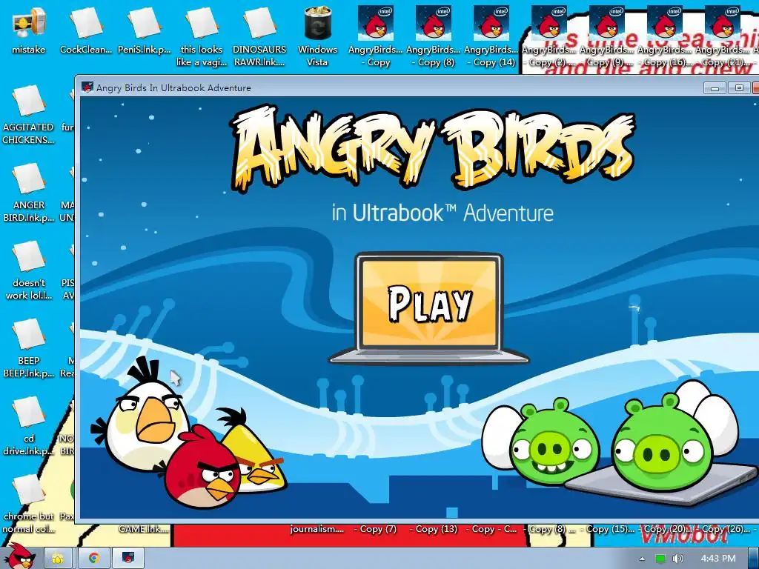This screenshot has width=759, height=569.
Task: Select the '- Copy (7)' desktop label
Action: click(x=375, y=529)
